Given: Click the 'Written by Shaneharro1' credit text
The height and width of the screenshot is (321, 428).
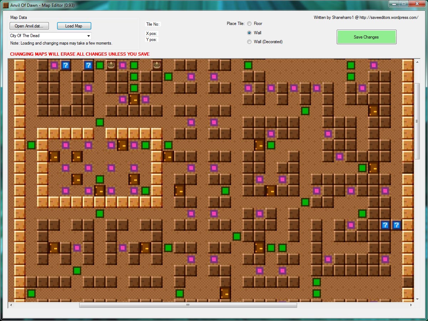Looking at the screenshot, I should (x=366, y=17).
